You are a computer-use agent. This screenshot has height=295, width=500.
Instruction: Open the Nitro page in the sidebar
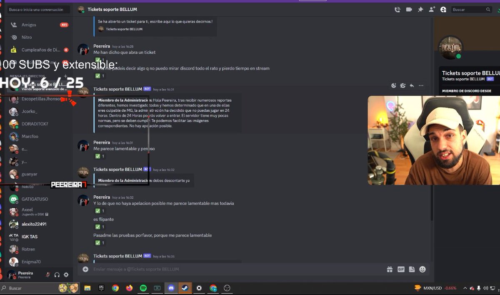pos(39,37)
